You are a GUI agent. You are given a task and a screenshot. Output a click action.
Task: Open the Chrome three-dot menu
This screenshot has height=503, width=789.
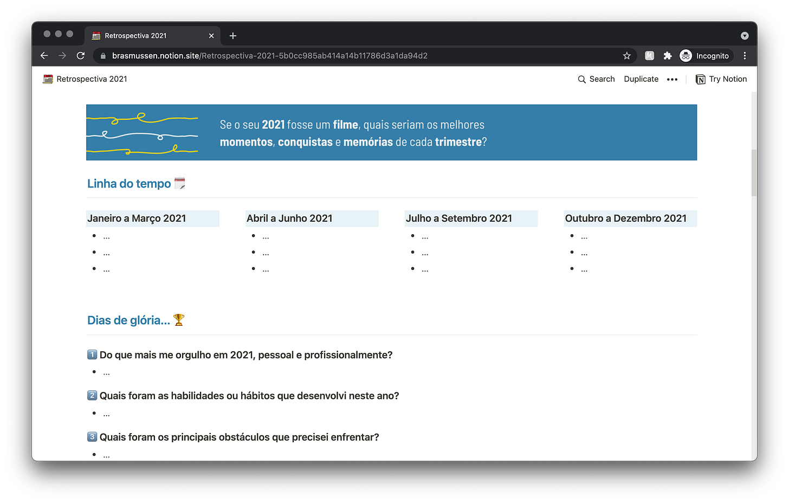click(x=745, y=56)
